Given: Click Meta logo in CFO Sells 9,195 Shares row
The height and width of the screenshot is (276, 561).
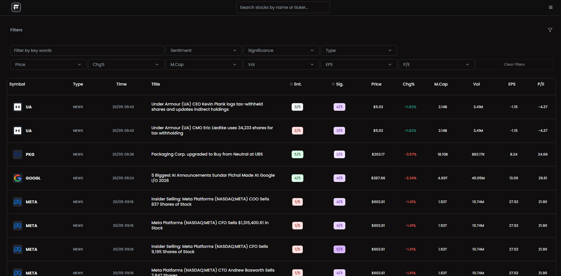Looking at the screenshot, I should 18,249.
